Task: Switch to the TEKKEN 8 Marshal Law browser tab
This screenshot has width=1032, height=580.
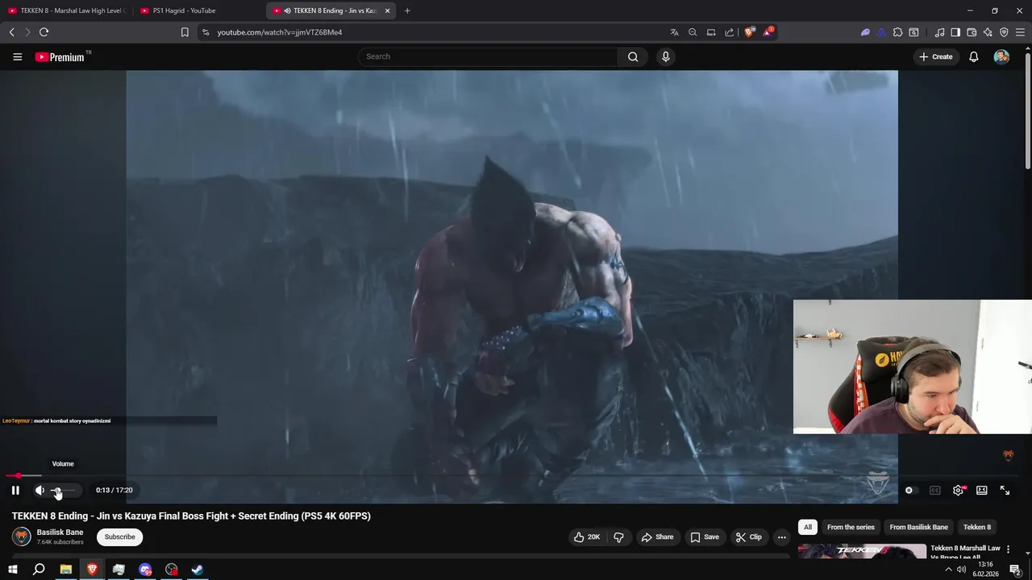Action: (x=66, y=10)
